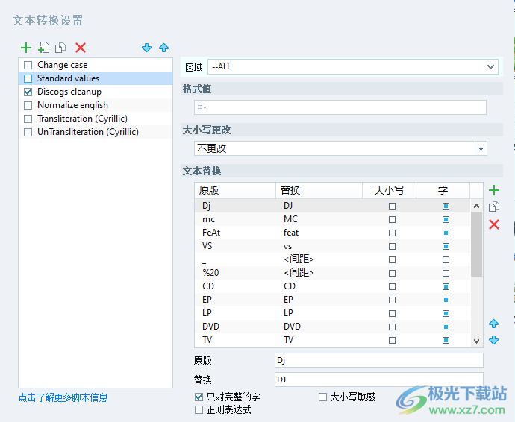
Task: Toggle case checkbox in the DVD row
Action: 392,327
